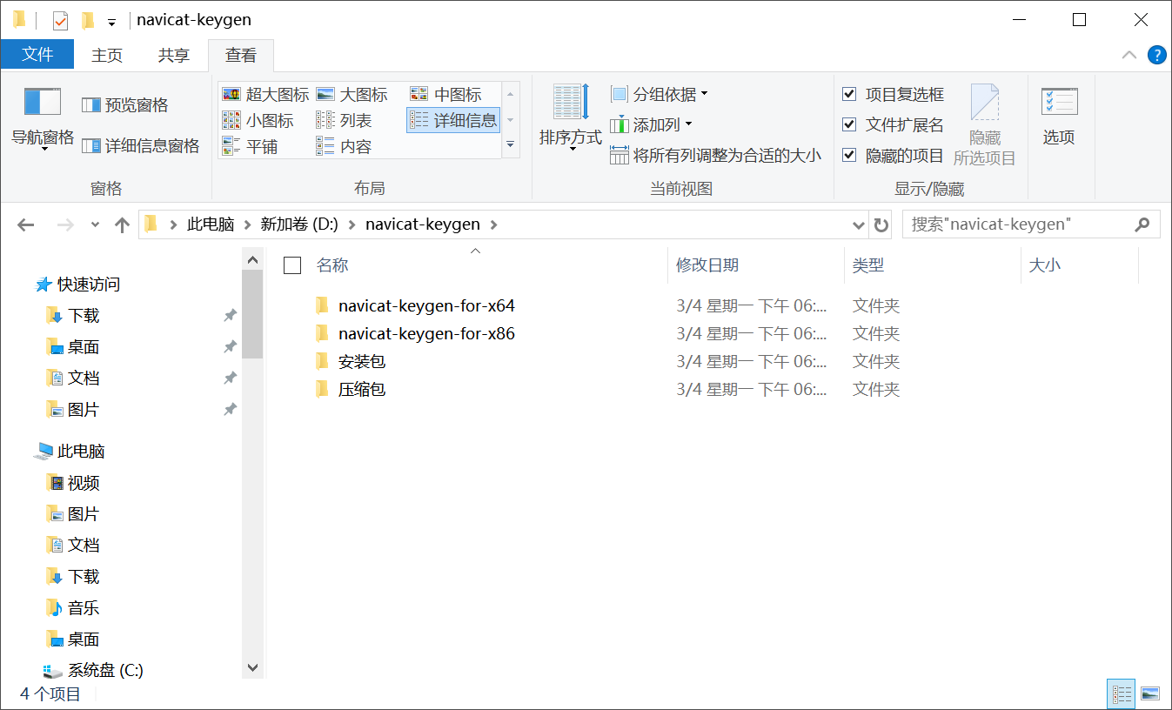The height and width of the screenshot is (710, 1172).
Task: Open the Navigation pane menu
Action: [x=42, y=120]
